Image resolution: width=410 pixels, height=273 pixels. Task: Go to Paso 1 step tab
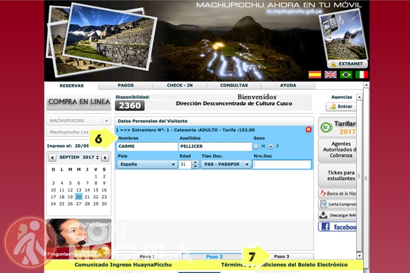coord(147,257)
